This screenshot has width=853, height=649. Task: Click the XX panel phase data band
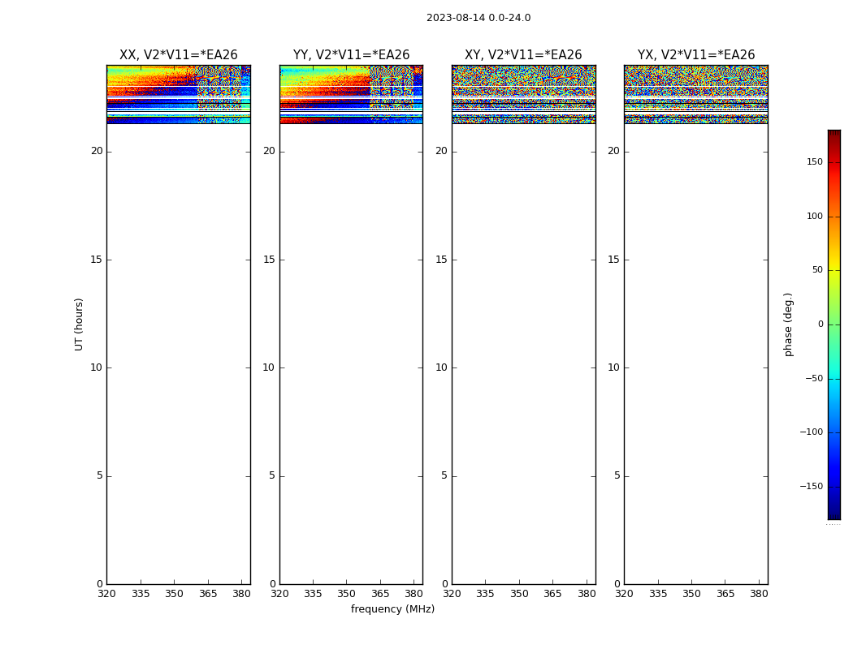(179, 94)
